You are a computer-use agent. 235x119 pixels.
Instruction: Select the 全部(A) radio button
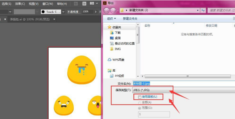tap(139, 103)
